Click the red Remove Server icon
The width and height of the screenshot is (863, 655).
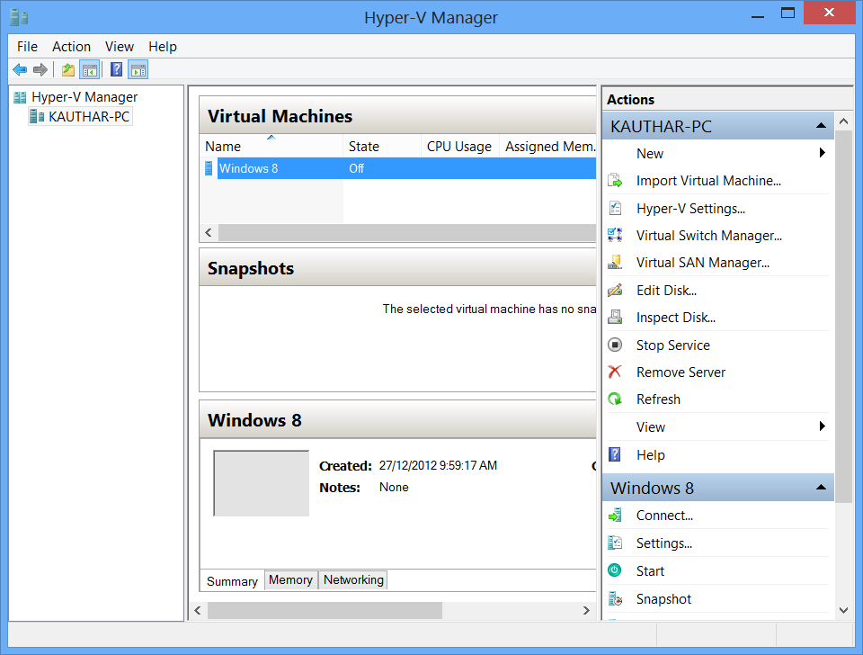click(615, 372)
